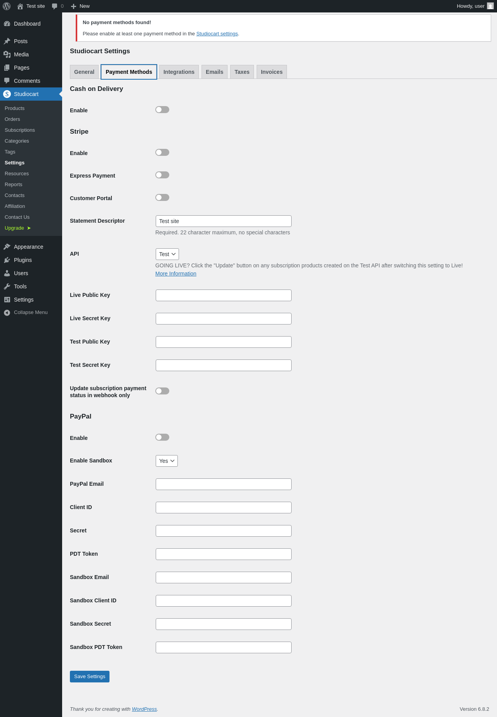The width and height of the screenshot is (497, 717).
Task: Click the Media icon in sidebar
Action: pyautogui.click(x=7, y=54)
